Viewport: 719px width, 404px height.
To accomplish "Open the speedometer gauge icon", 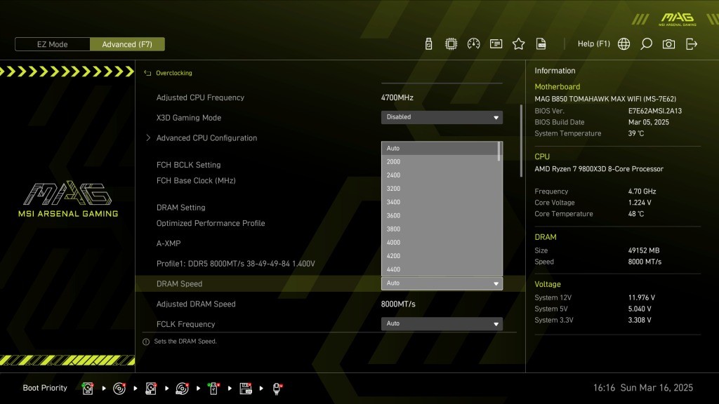I will tap(473, 44).
